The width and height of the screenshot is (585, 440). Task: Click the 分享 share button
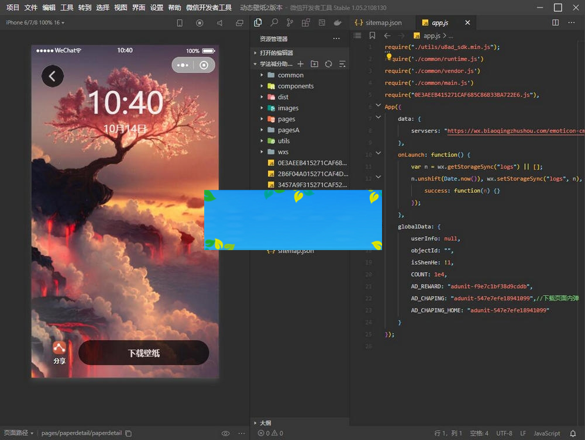click(x=59, y=353)
